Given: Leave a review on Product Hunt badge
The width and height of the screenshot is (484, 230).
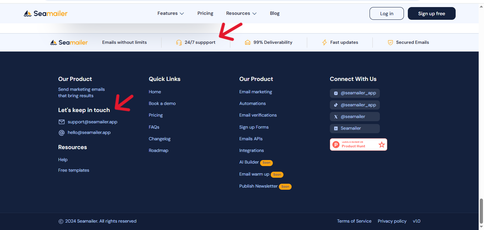Looking at the screenshot, I should (358, 145).
